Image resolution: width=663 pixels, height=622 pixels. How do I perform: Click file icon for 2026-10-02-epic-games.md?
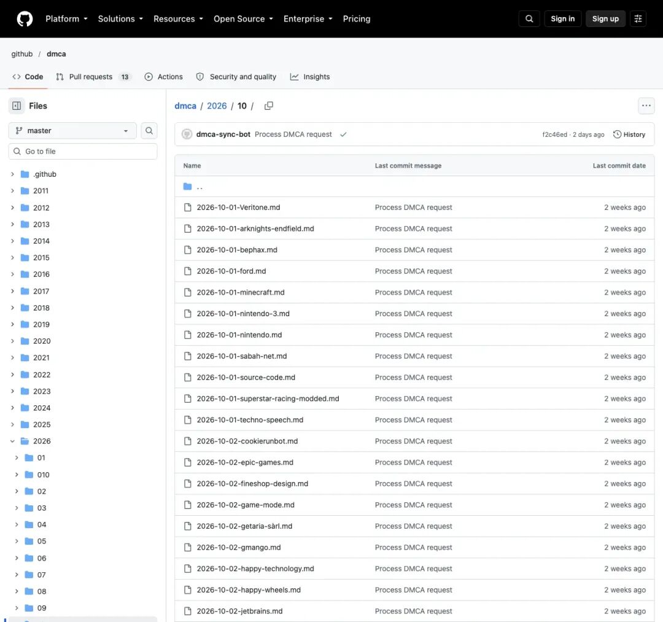point(188,462)
